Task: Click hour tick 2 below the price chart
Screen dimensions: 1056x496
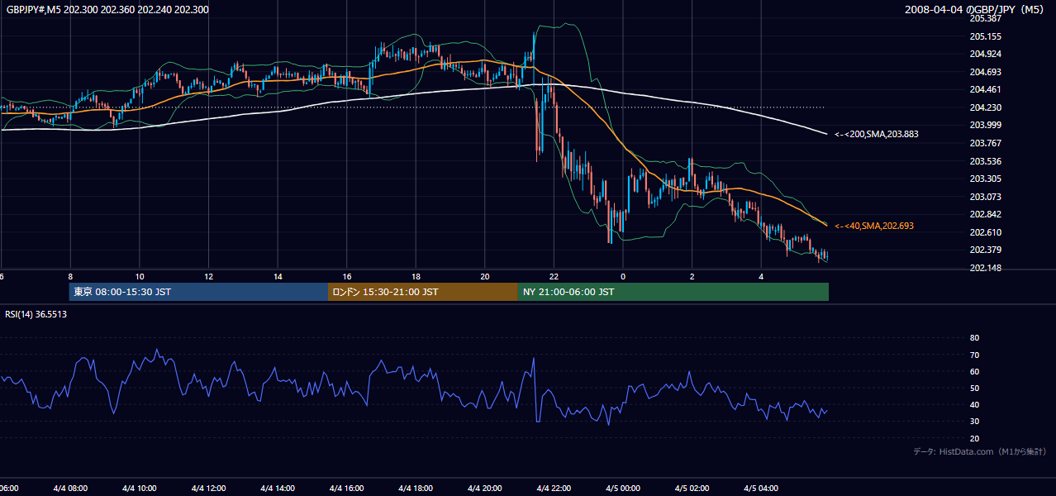Action: click(692, 276)
